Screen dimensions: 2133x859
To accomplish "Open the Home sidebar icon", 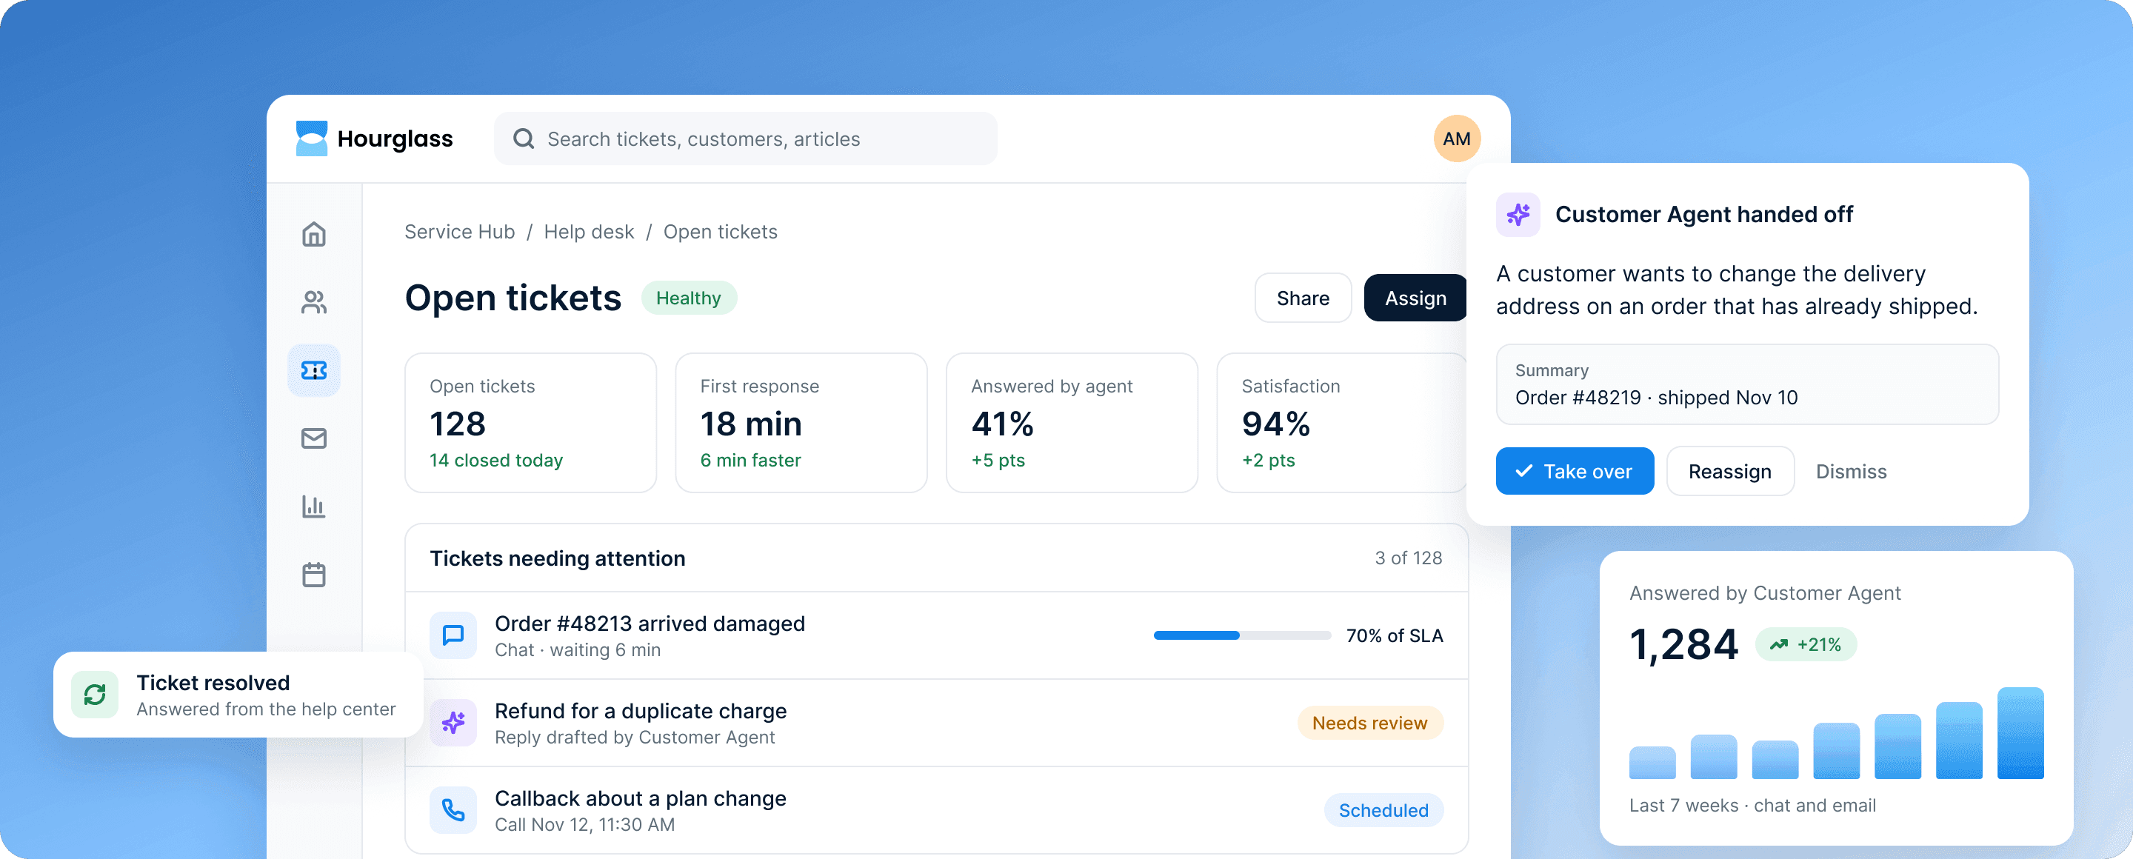I will pos(314,234).
